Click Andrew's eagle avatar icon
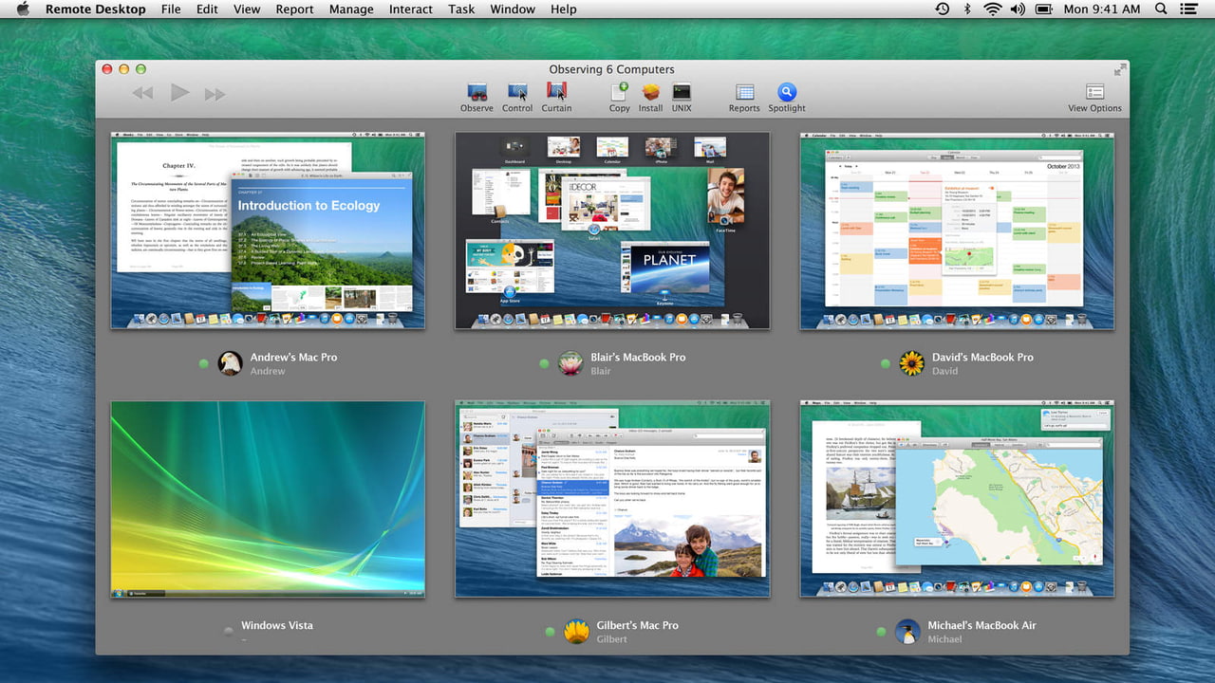Screen dimensions: 1215x683 pyautogui.click(x=230, y=363)
